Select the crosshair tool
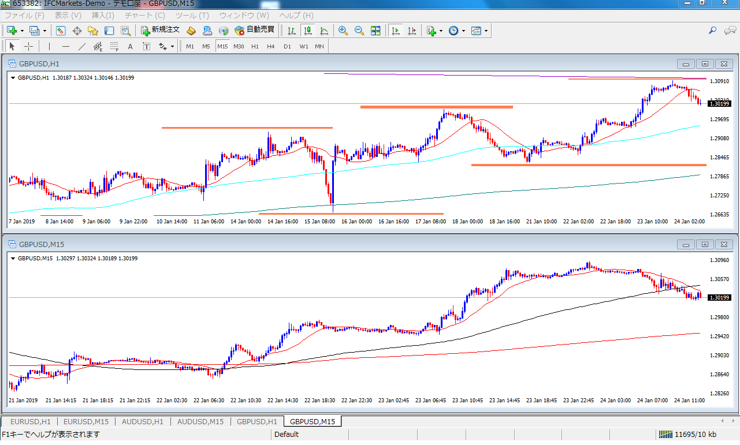 [28, 46]
